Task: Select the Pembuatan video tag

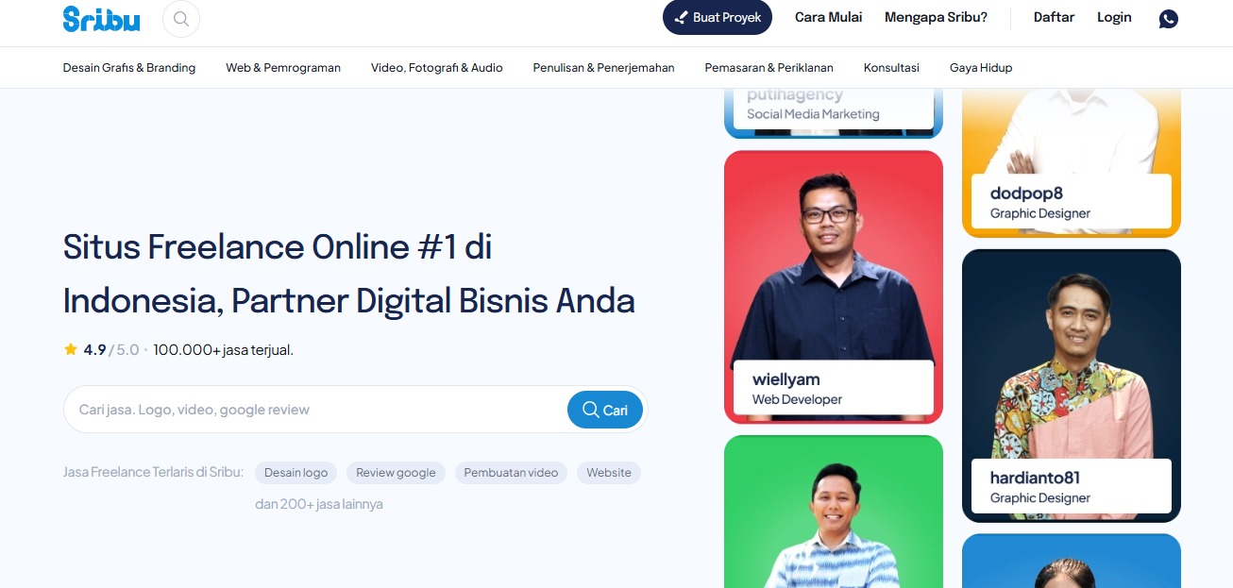Action: (x=511, y=473)
